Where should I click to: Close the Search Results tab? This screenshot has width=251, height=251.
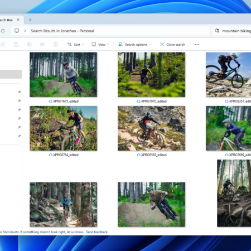click(18, 20)
